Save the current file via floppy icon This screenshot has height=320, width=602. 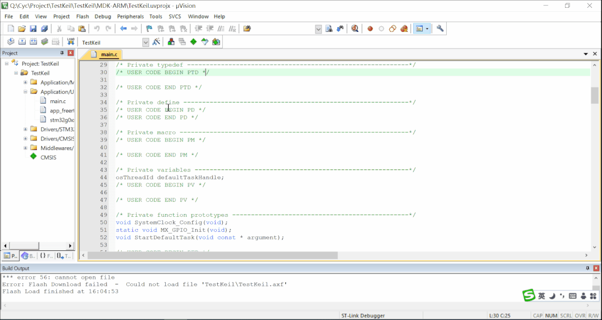33,29
